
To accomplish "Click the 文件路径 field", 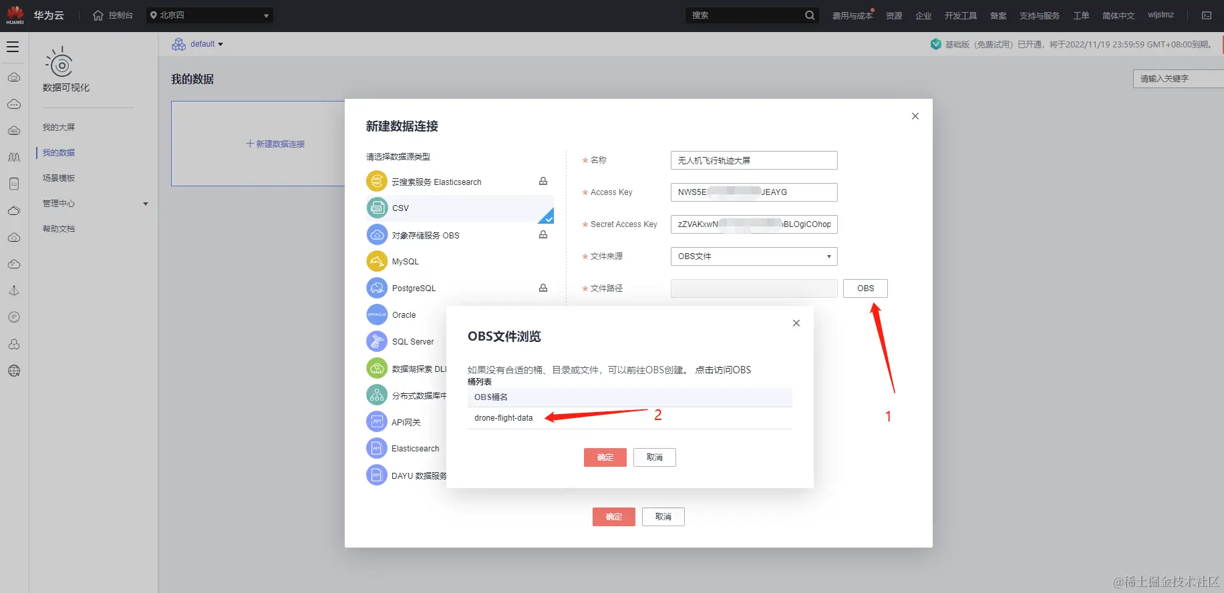I will point(754,288).
